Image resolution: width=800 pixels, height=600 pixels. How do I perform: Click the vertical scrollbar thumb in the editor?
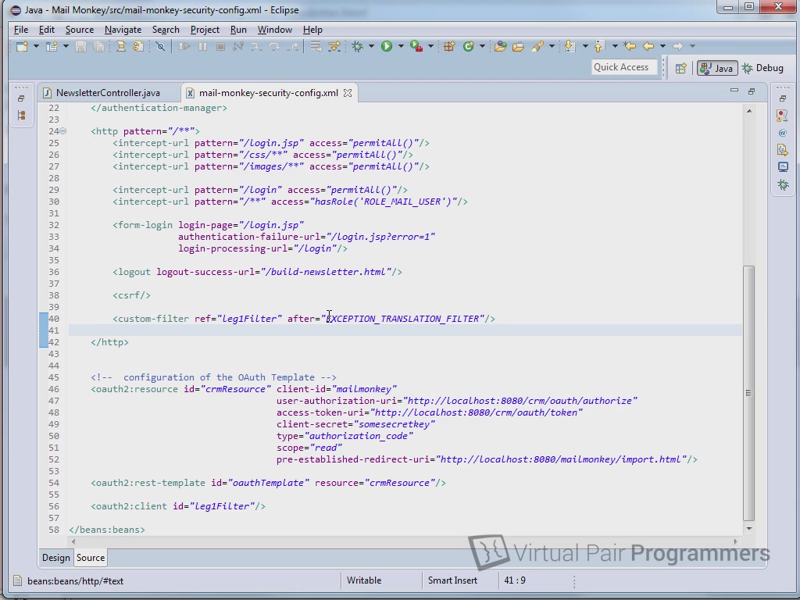tap(748, 393)
